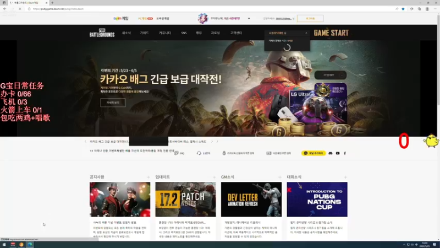
Task: Click the Daum 게임 logo
Action: (x=121, y=18)
